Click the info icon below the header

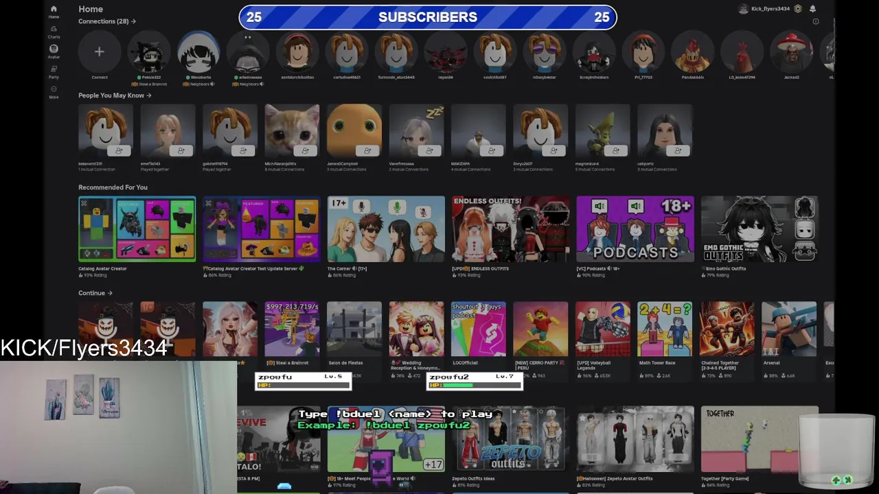(x=816, y=21)
